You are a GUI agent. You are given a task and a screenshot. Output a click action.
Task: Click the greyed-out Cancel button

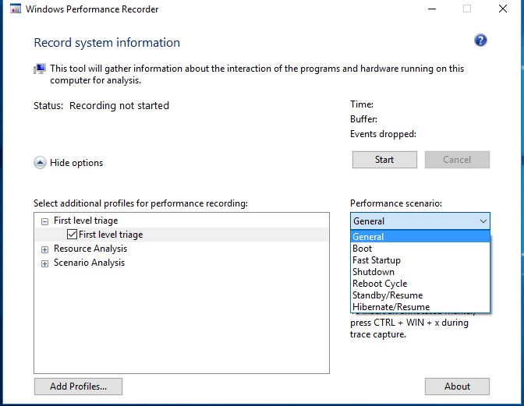click(x=457, y=160)
